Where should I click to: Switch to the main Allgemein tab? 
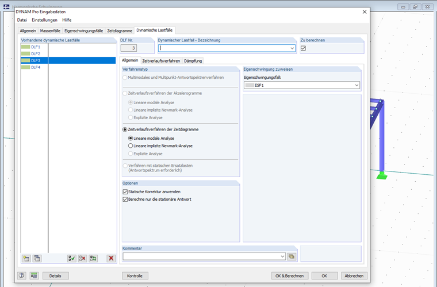(28, 30)
